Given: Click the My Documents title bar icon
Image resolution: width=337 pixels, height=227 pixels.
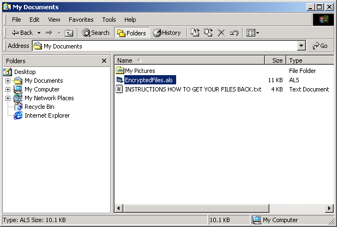Looking at the screenshot, I should (x=7, y=7).
